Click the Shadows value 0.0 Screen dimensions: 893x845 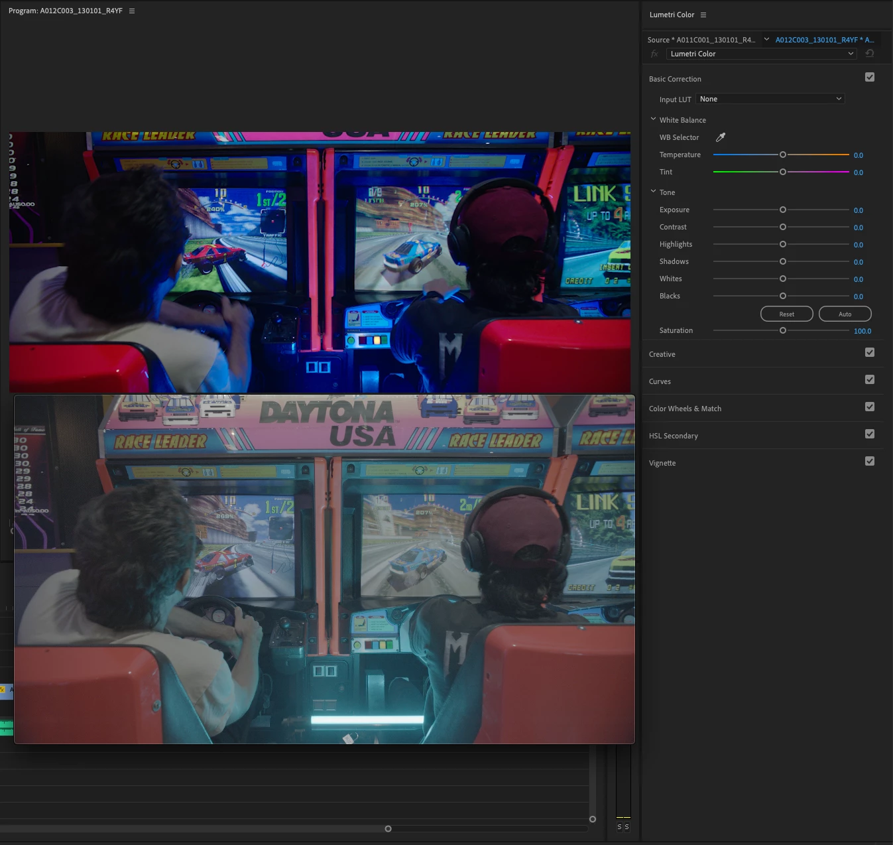(859, 262)
